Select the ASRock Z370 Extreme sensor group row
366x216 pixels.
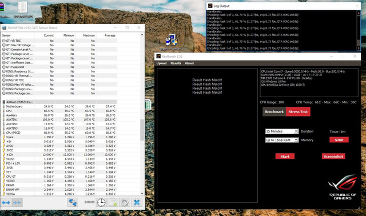click(x=59, y=102)
